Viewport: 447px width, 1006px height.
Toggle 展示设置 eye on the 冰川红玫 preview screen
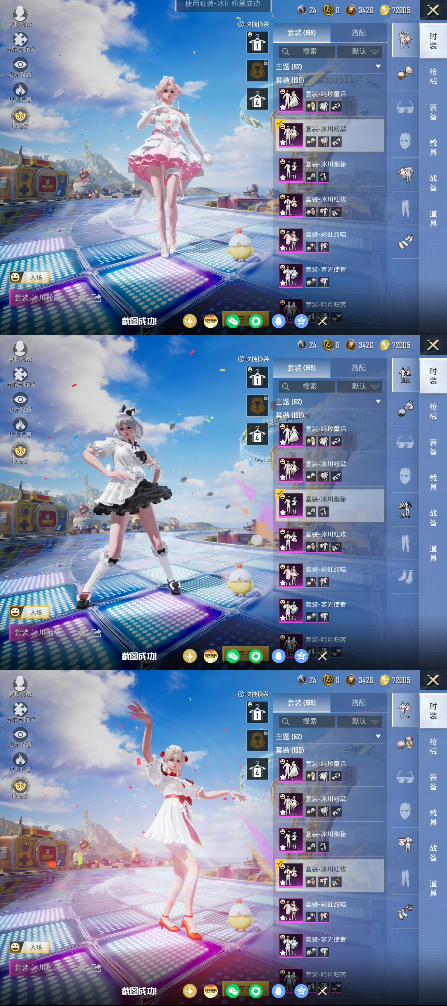coord(20,737)
